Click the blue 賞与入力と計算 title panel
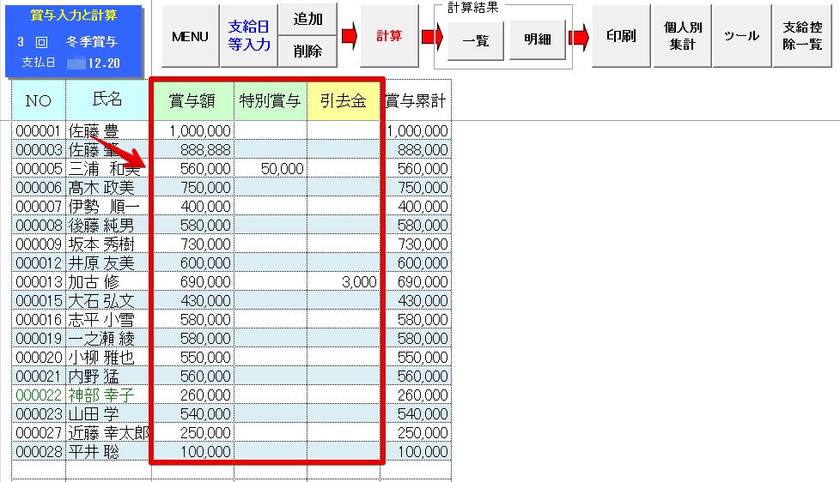The width and height of the screenshot is (840, 482). point(74,39)
